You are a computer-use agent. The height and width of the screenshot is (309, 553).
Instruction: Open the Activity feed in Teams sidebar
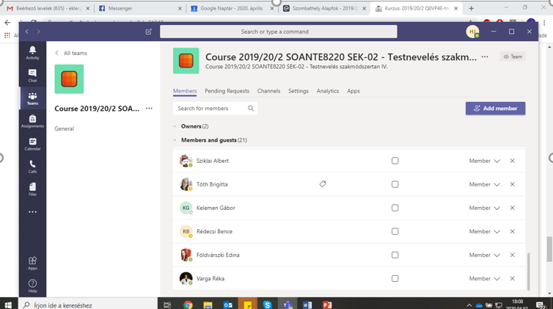pyautogui.click(x=32, y=53)
